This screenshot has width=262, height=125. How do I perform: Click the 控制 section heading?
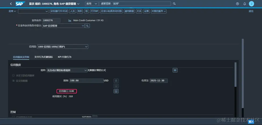click(x=13, y=112)
